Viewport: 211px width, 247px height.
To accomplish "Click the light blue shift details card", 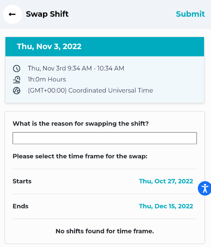I will click(x=105, y=79).
